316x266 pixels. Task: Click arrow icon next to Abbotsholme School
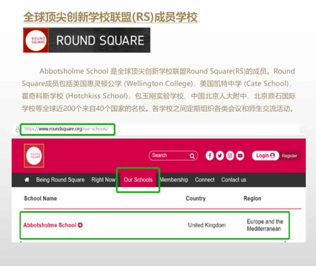pyautogui.click(x=80, y=225)
